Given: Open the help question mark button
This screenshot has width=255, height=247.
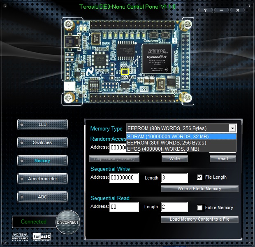Looking at the screenshot, I should click(205, 10).
